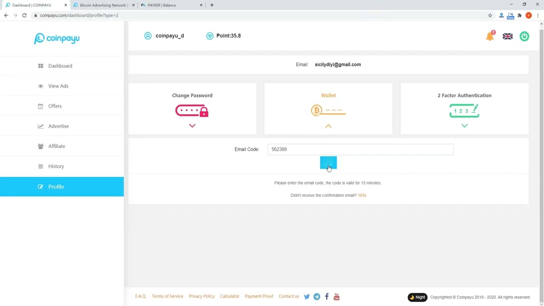Click the UK flag language icon

[507, 36]
